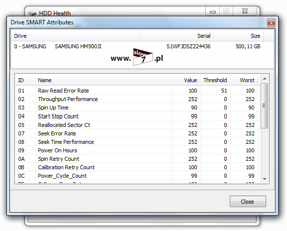Select the Raw Read Error Rate row
This screenshot has width=287, height=231.
[138, 91]
